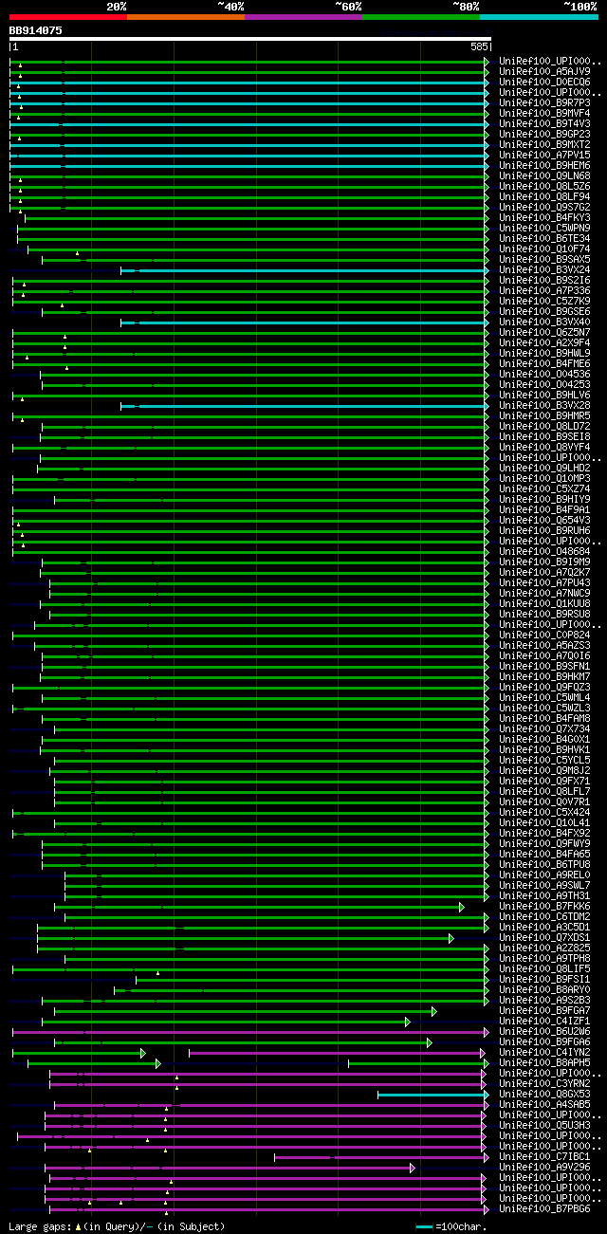Open hit UniRef100_B9MVF4
The width and height of the screenshot is (607, 1234).
pos(544,113)
